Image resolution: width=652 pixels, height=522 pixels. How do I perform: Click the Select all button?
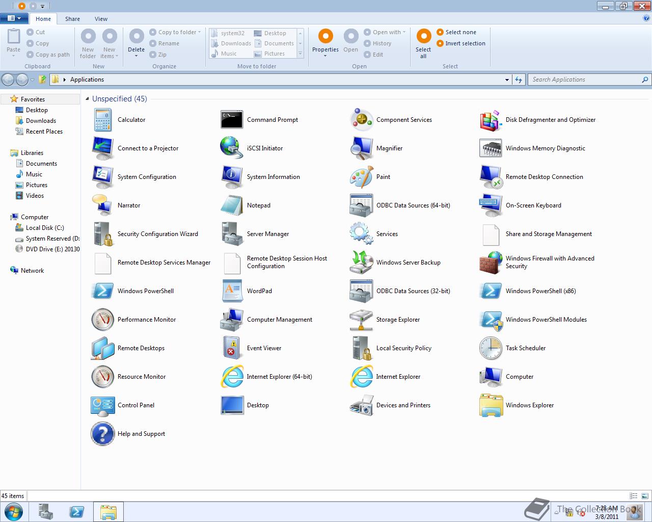coord(423,43)
